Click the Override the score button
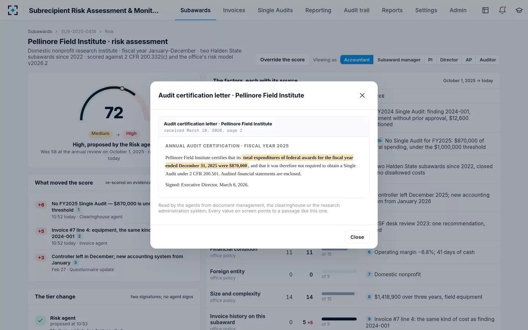 tap(282, 60)
